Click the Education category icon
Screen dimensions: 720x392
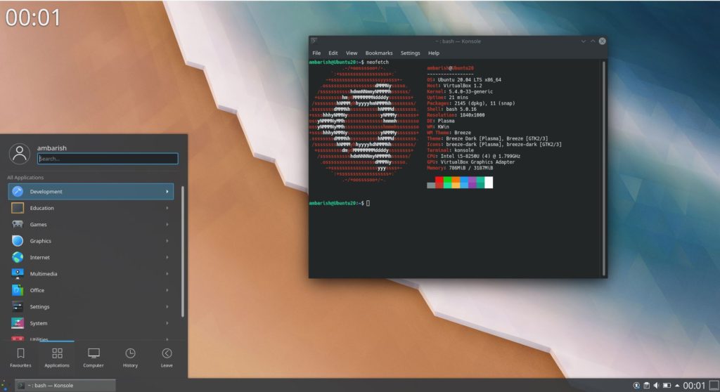click(x=18, y=208)
